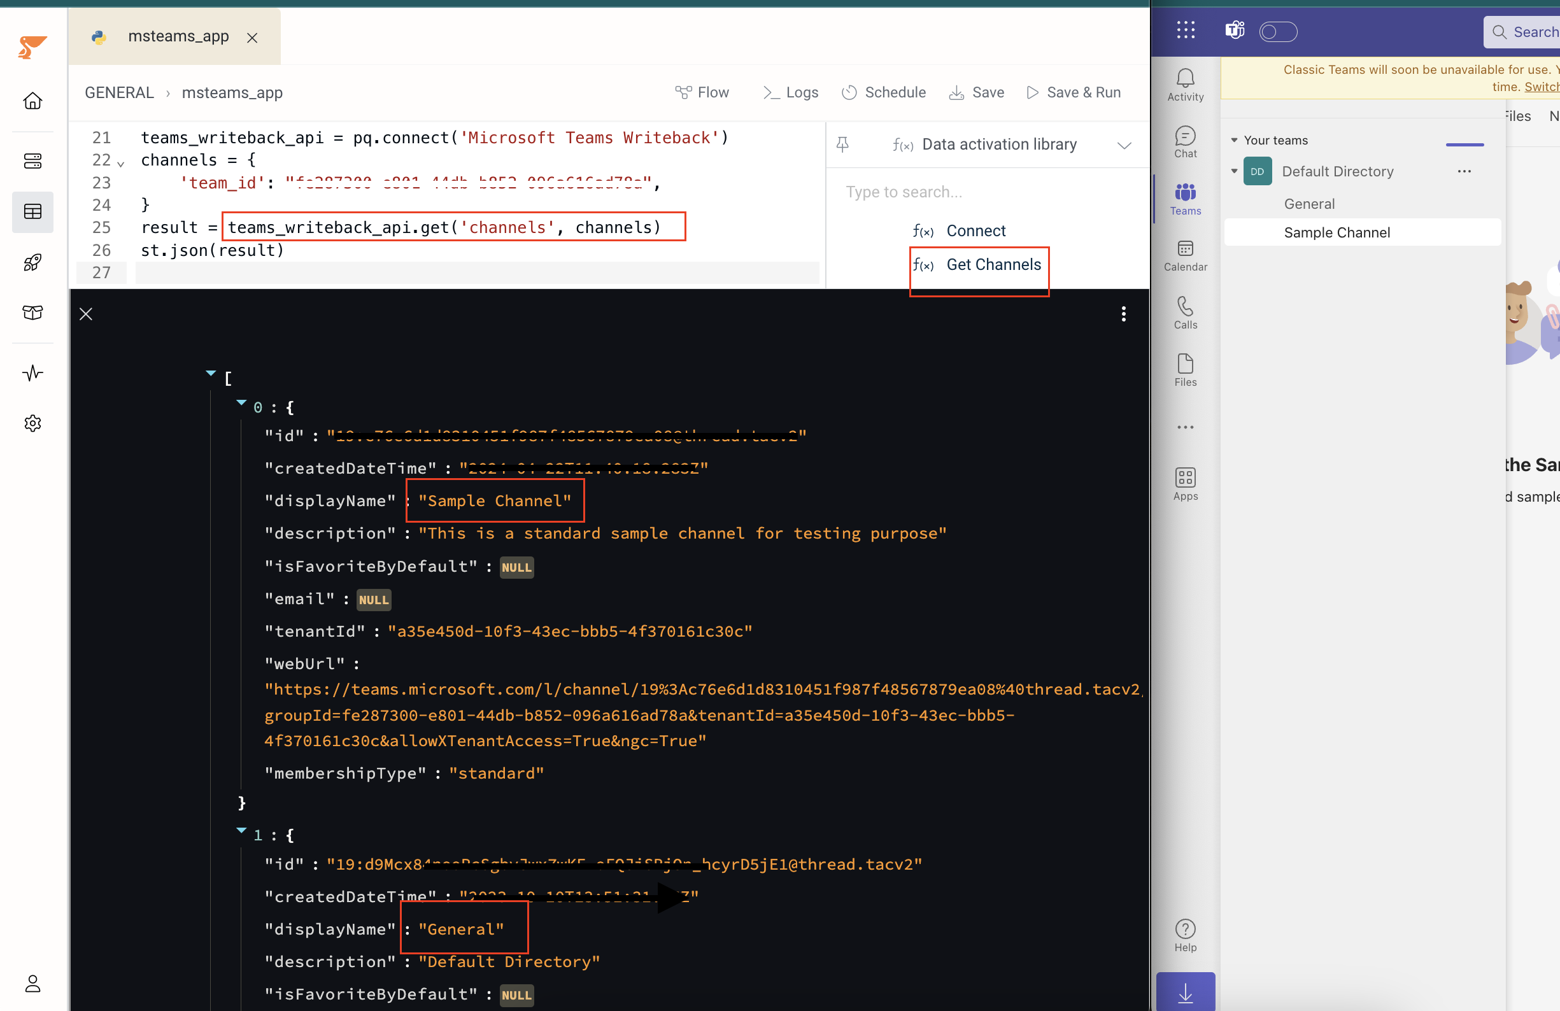Select the table icon in left sidebar
The image size is (1560, 1011).
32,211
